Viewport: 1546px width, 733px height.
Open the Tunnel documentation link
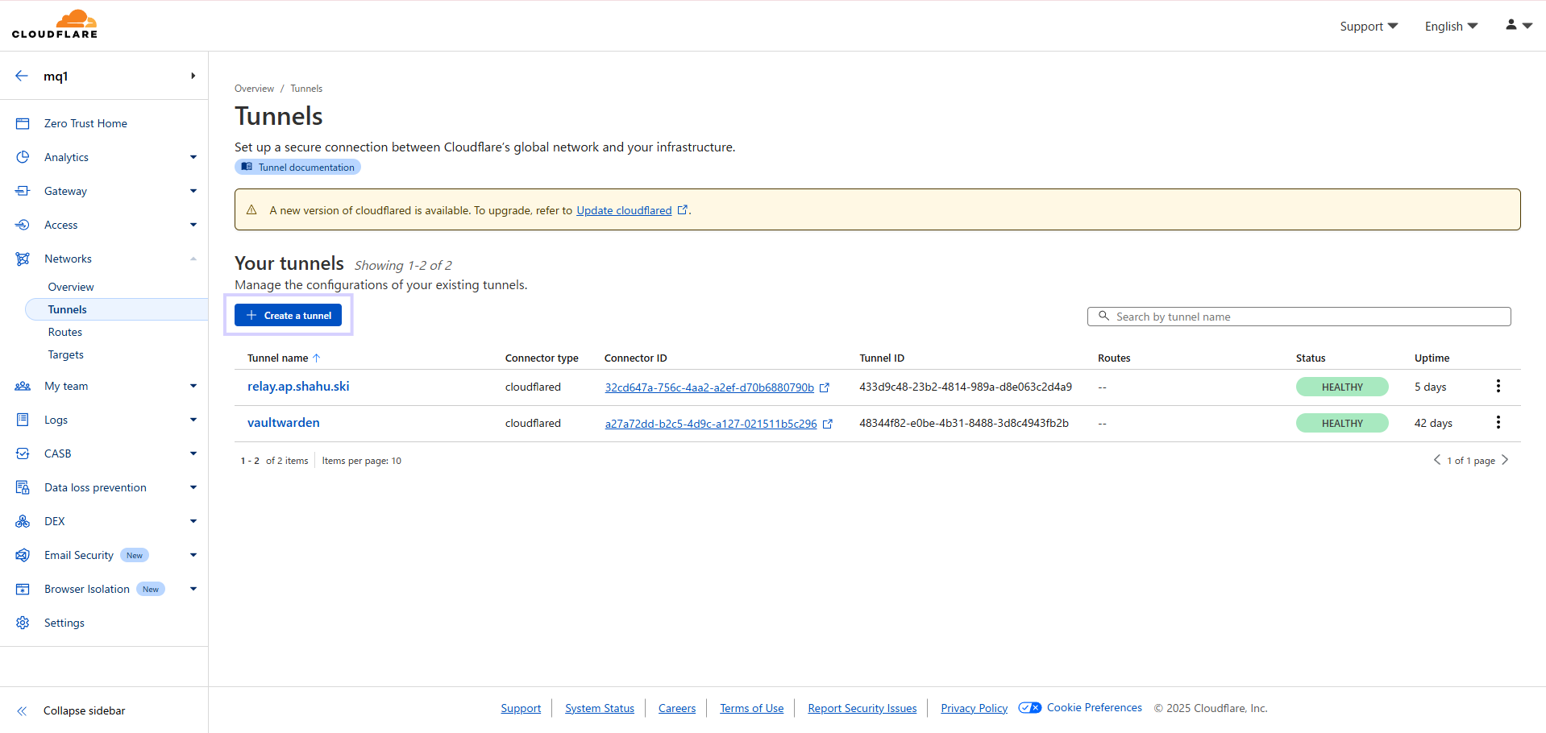coord(297,167)
